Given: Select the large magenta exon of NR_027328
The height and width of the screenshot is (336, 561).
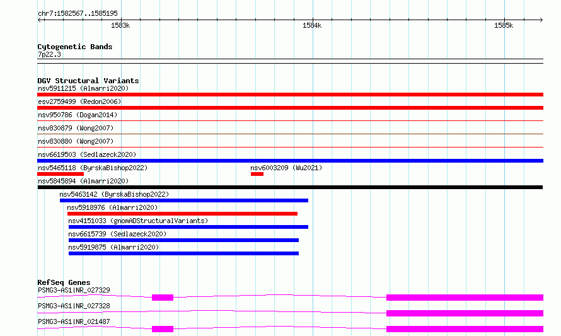Looking at the screenshot, I should (x=465, y=313).
